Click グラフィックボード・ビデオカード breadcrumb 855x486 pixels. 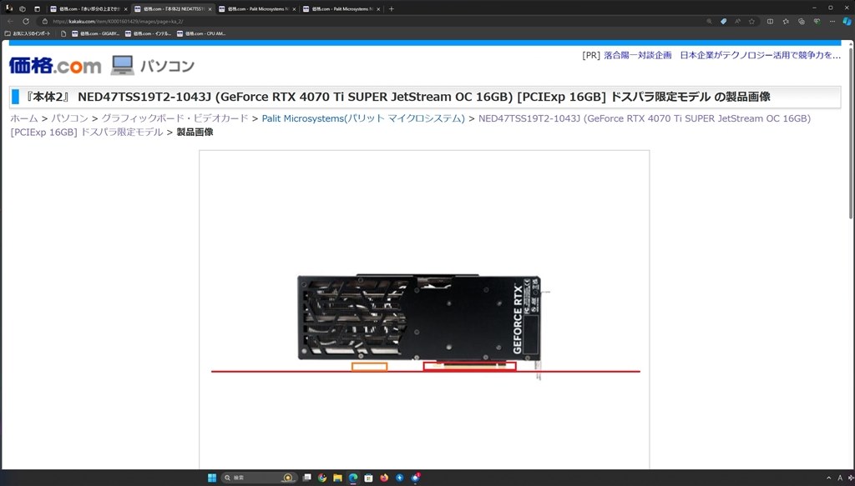[175, 118]
